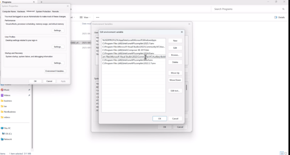
Task: Click the Search Programs input field
Action: [x=245, y=9]
